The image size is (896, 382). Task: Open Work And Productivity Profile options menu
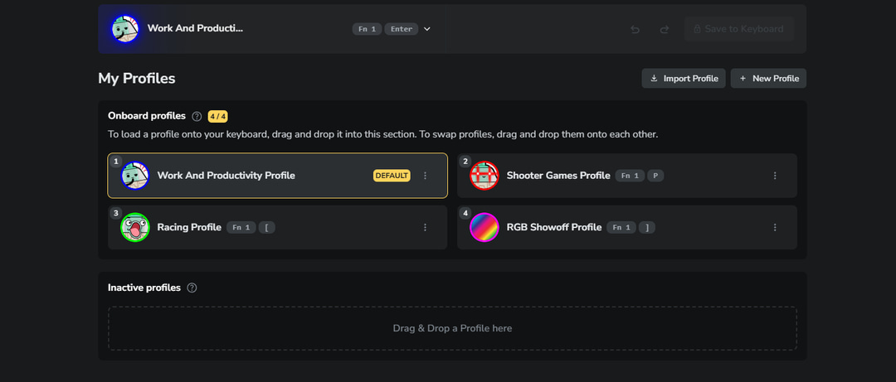[x=426, y=176]
